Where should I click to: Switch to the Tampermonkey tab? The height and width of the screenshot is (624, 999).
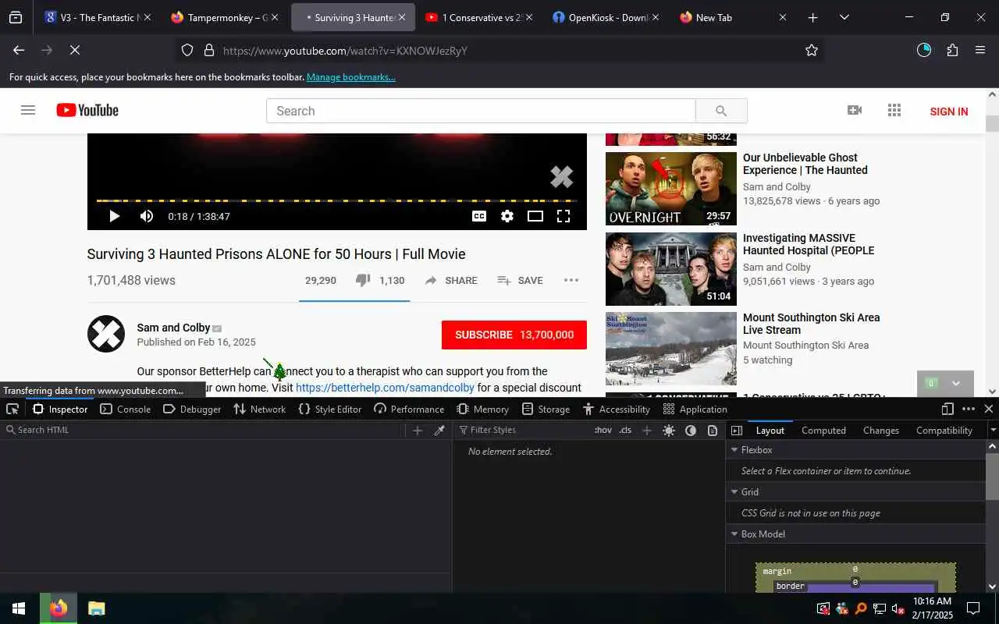(224, 17)
